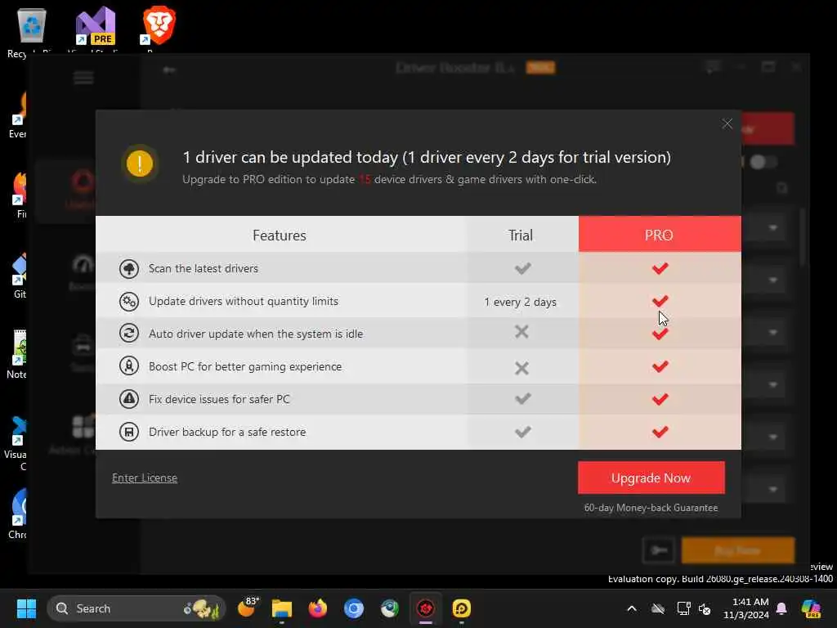Viewport: 837px width, 628px height.
Task: Click the 60-day Money-back Guarantee text
Action: [x=651, y=508]
